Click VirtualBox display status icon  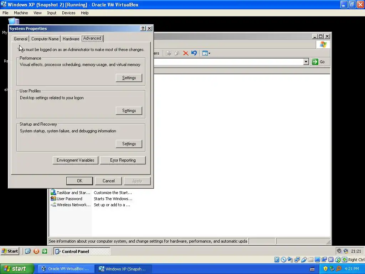317,260
